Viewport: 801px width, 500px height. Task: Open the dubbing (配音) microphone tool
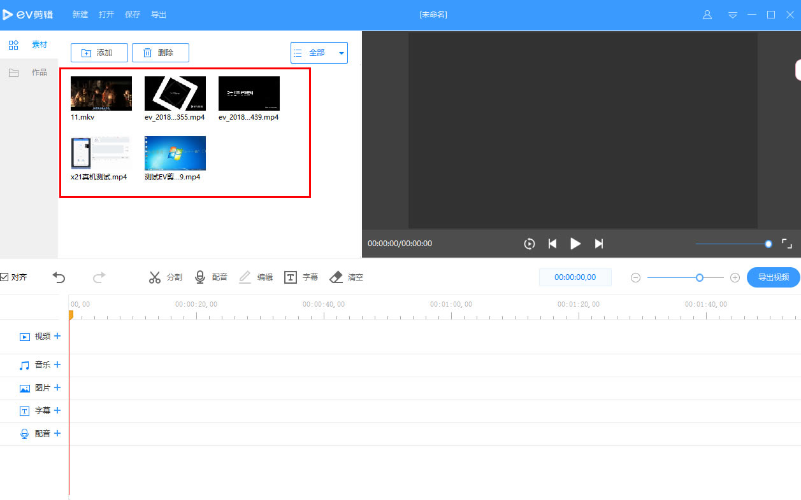tap(211, 277)
